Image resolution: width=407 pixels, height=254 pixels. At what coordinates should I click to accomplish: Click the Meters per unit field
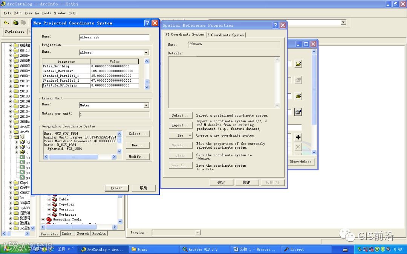(x=114, y=114)
